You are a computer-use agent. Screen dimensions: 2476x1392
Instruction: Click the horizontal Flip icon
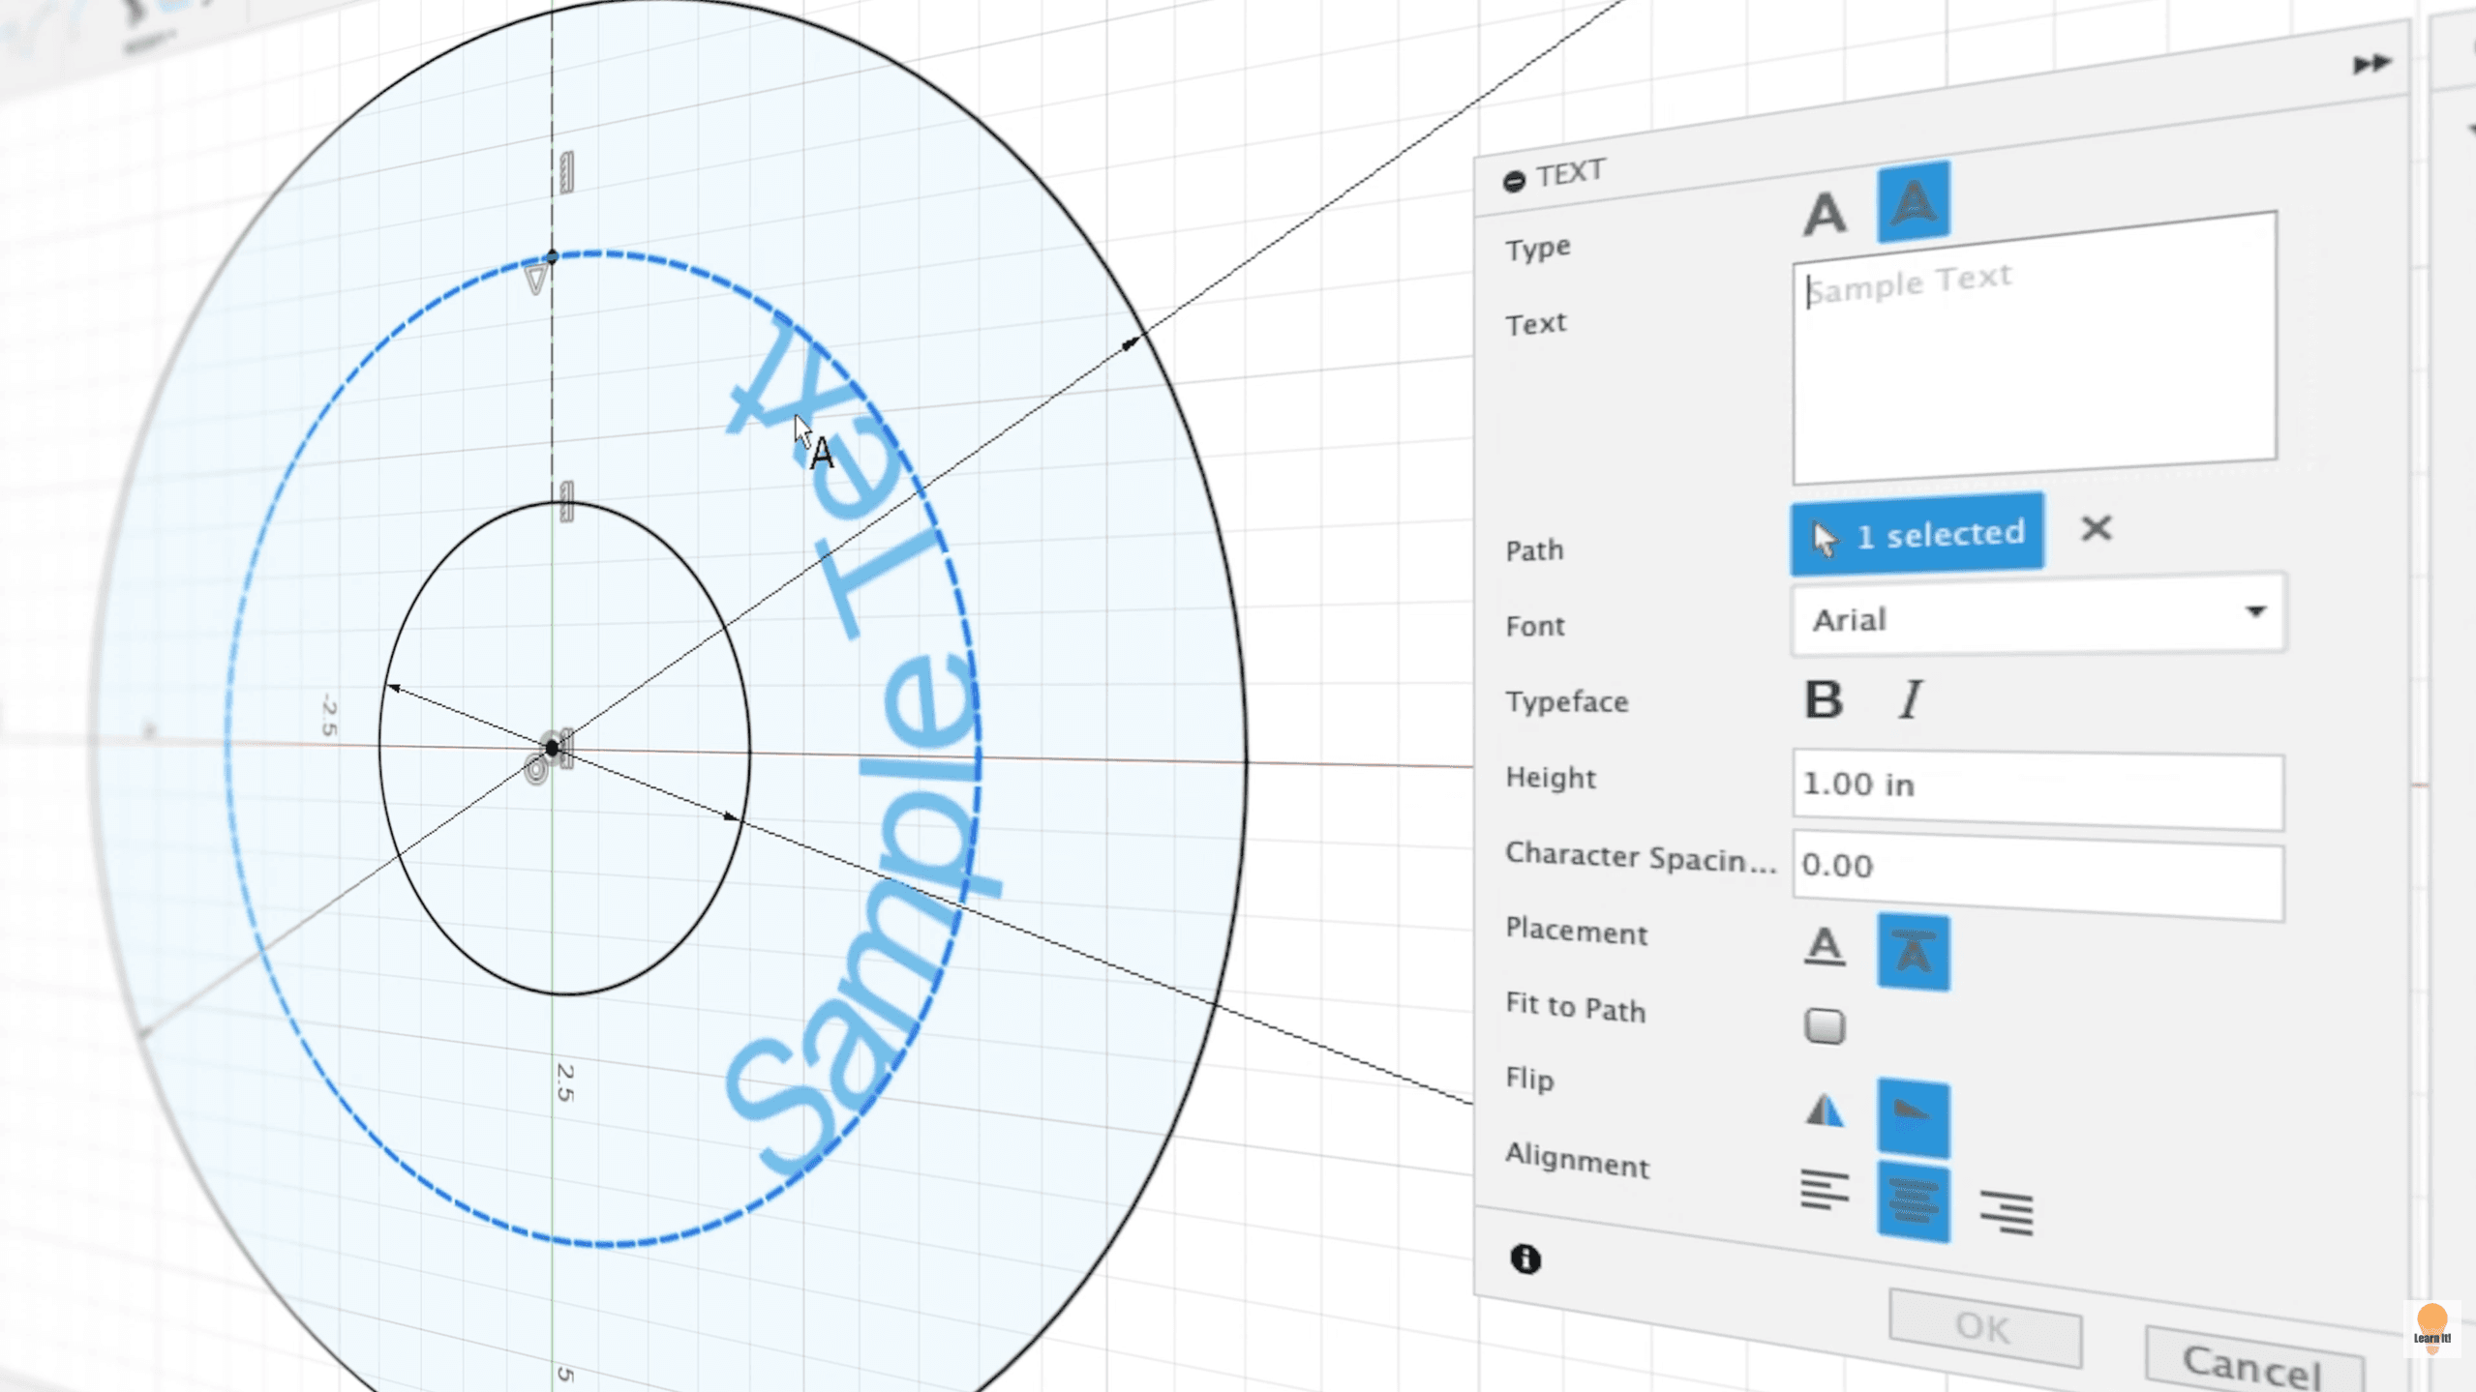tap(1825, 1111)
